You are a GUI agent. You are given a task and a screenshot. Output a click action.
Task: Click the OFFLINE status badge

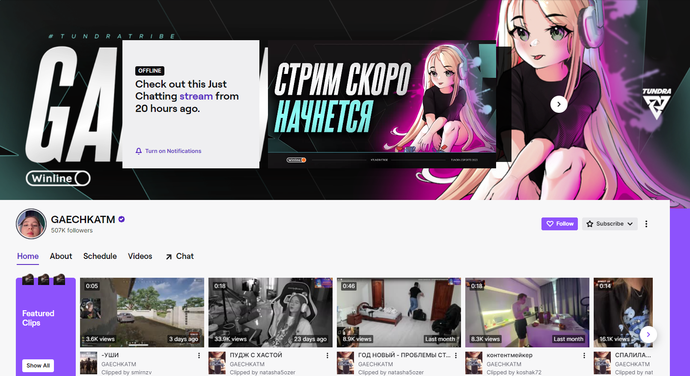(150, 71)
